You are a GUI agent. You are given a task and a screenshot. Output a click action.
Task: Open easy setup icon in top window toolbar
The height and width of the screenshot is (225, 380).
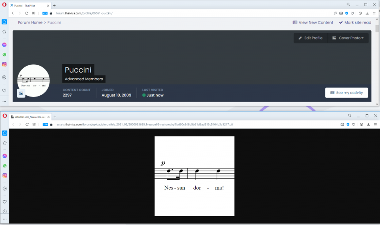pyautogui.click(x=374, y=13)
